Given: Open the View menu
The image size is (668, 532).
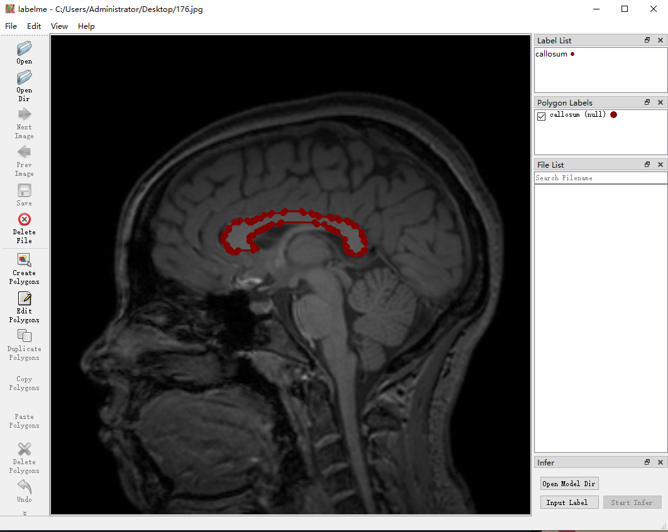Looking at the screenshot, I should (59, 26).
